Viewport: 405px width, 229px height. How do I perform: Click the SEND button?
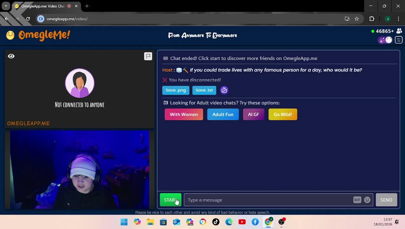pyautogui.click(x=386, y=200)
